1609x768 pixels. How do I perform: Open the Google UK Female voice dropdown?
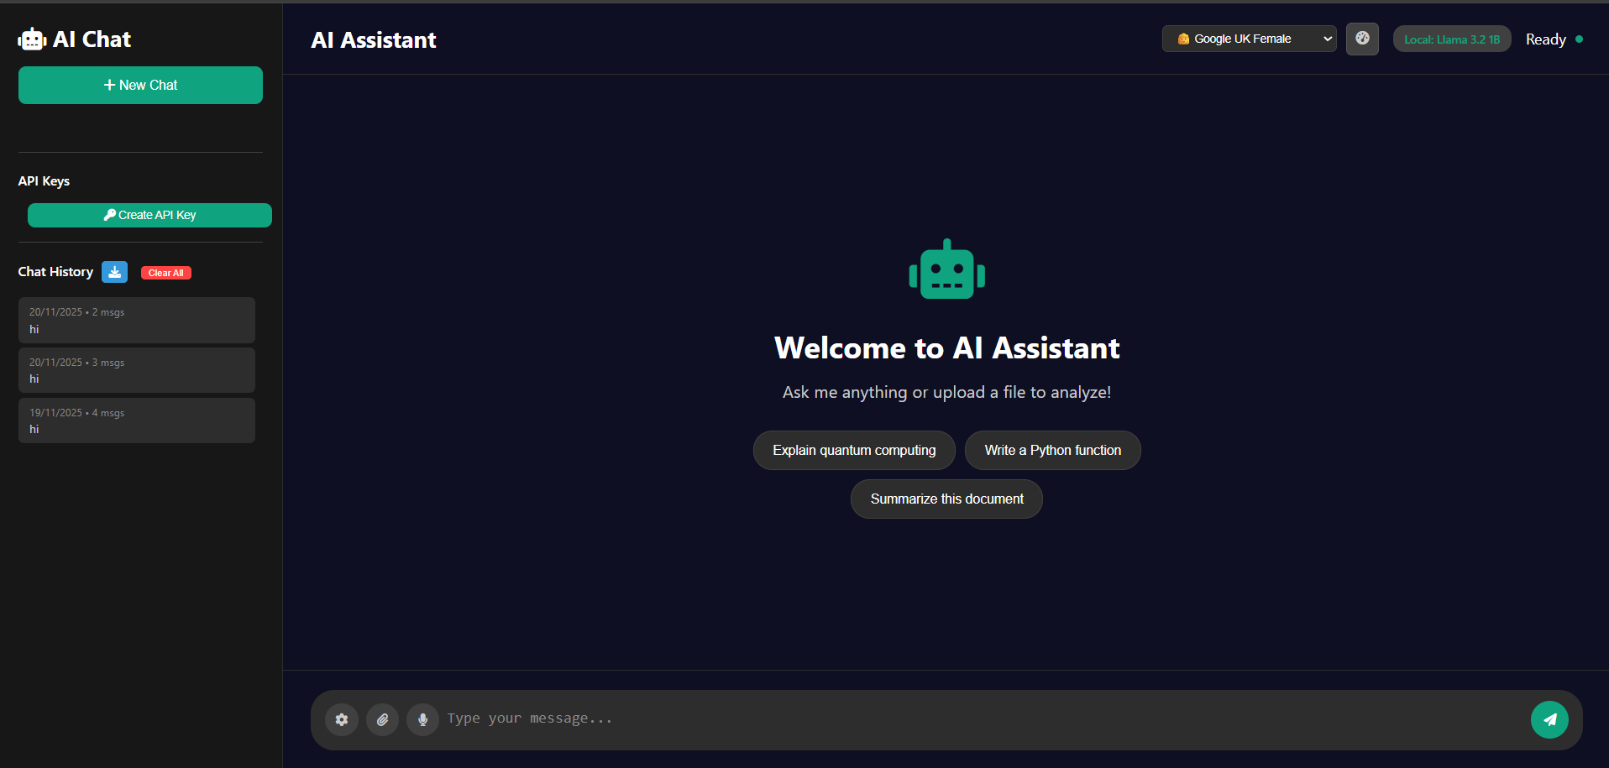pyautogui.click(x=1249, y=39)
